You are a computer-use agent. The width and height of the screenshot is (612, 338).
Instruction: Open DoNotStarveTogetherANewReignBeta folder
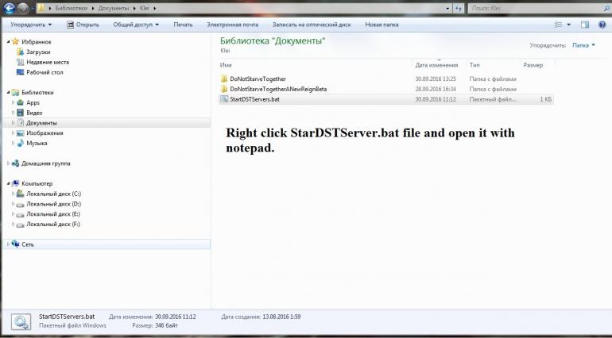(x=277, y=89)
